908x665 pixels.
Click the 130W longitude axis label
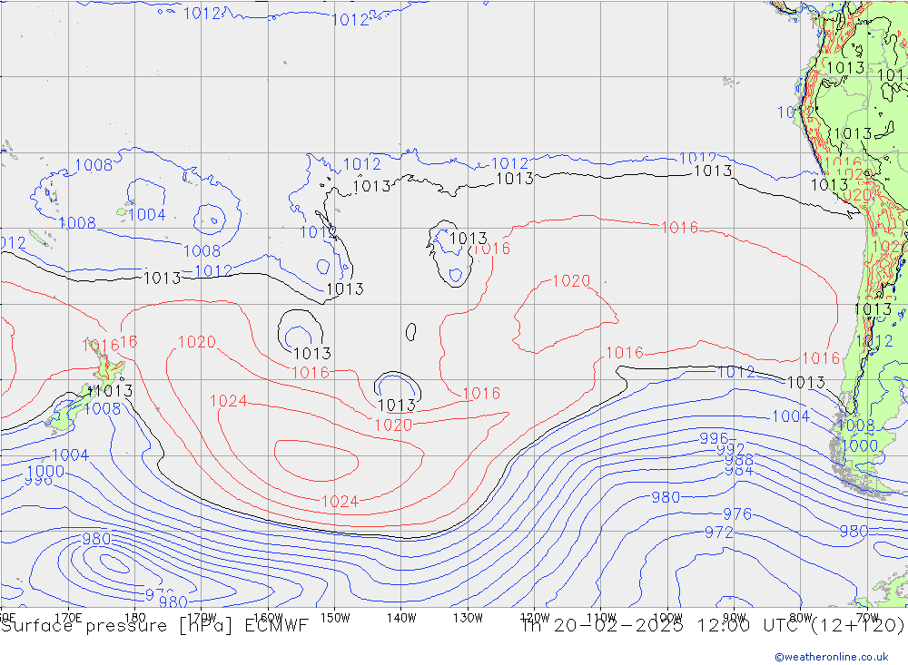[468, 618]
